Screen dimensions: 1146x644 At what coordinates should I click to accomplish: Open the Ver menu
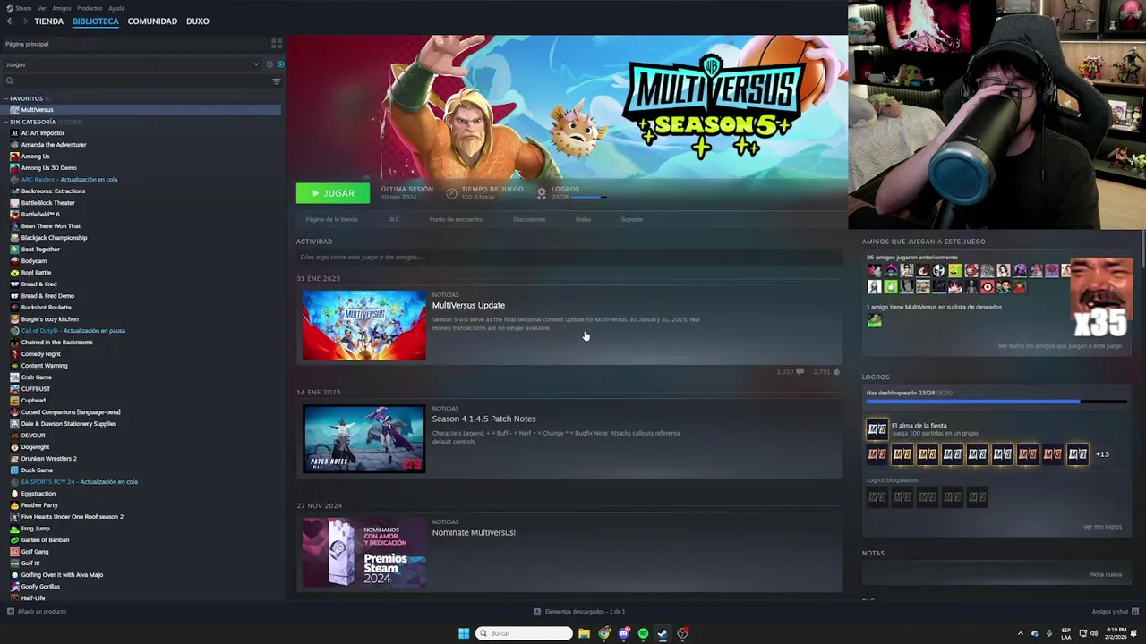pos(42,8)
